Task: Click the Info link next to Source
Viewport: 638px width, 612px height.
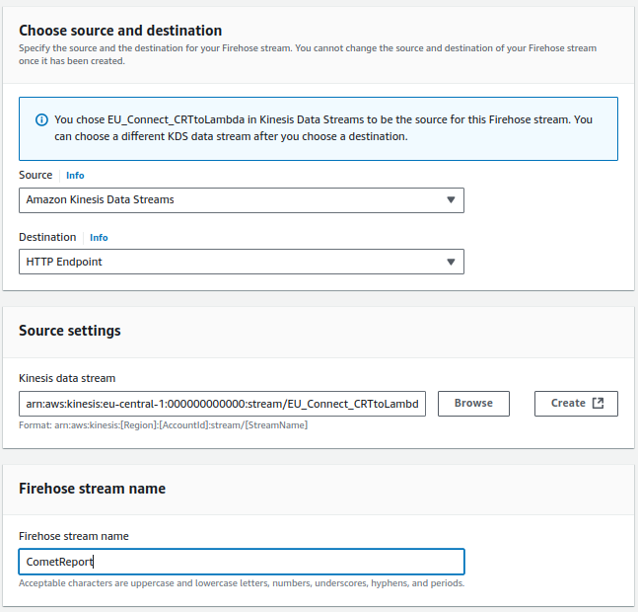Action: pos(75,176)
